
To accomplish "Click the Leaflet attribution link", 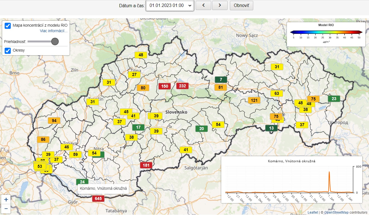I will (313, 213).
